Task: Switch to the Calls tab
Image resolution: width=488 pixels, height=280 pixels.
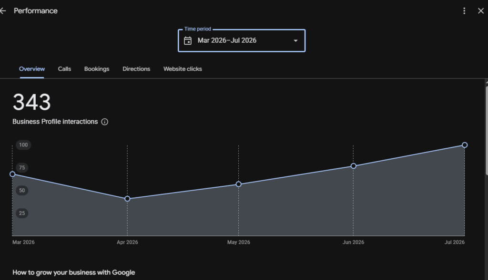Action: pos(64,69)
